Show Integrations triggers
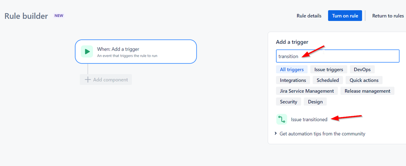406x166 pixels. pos(293,80)
